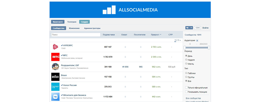Reset the Аудитория filter with the X

tap(197, 41)
